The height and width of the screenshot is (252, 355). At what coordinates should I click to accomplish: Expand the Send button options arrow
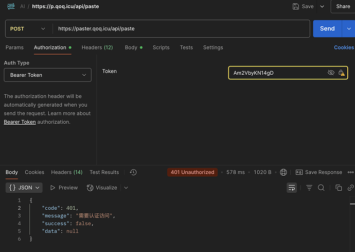point(349,28)
